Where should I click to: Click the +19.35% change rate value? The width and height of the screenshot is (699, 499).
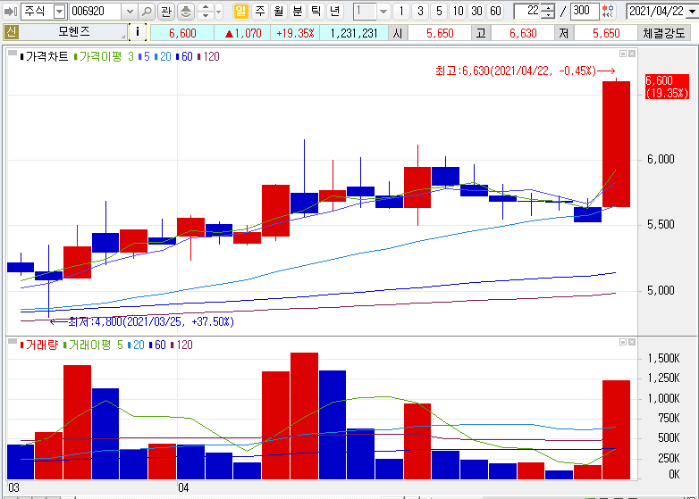coord(295,33)
